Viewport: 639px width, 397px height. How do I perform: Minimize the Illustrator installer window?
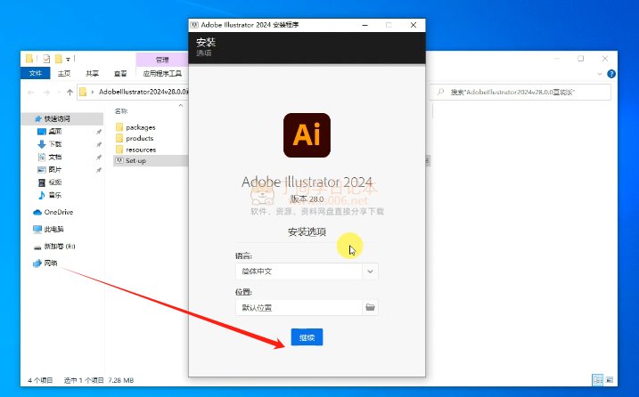click(x=365, y=25)
